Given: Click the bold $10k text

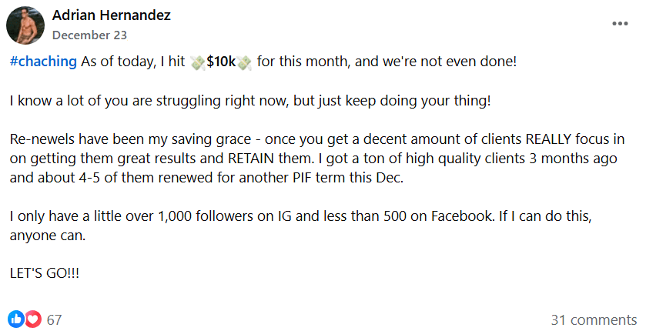Looking at the screenshot, I should point(221,62).
